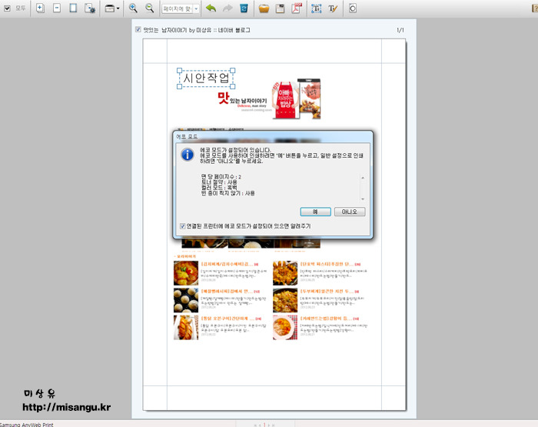
Task: Click the blue information icon in dialog
Action: [188, 155]
